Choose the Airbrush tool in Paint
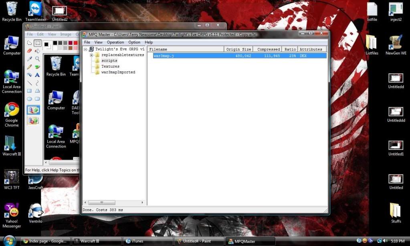Image resolution: width=410 pixels, height=246 pixels. (x=30, y=75)
